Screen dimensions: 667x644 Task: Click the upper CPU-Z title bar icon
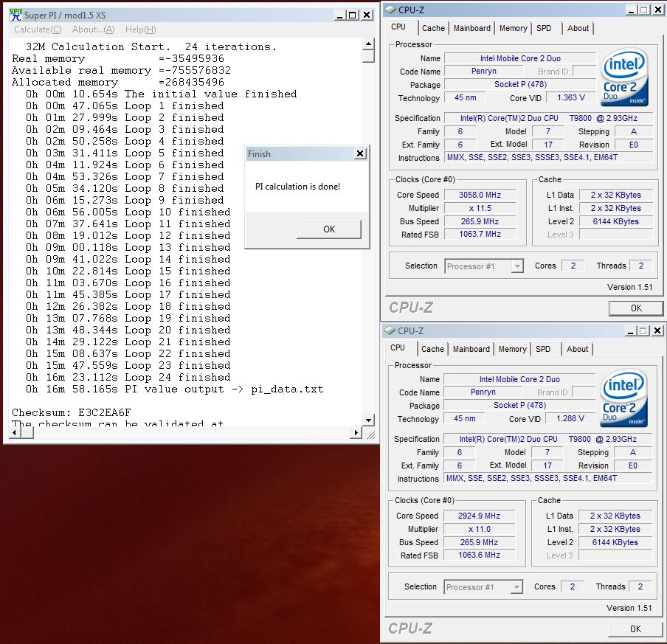tap(390, 10)
